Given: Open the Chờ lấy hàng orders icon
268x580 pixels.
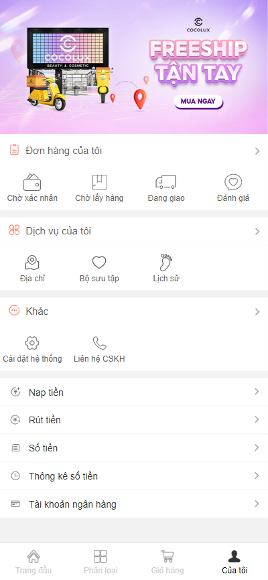Looking at the screenshot, I should (99, 182).
